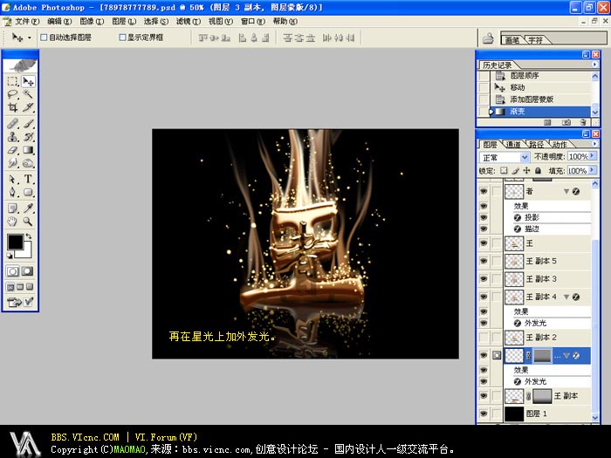The image size is (611, 458).
Task: Tick the 显示定界框 checkbox
Action: tap(122, 38)
